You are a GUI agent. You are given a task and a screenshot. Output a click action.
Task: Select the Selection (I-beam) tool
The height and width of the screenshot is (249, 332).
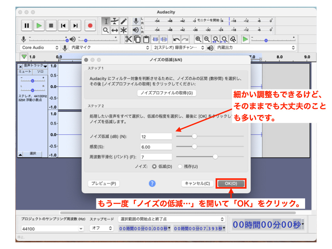(x=106, y=21)
